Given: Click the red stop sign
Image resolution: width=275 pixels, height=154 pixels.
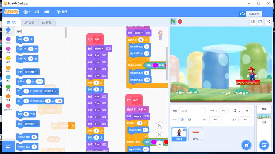Looking at the screenshot, I should pos(180,21).
